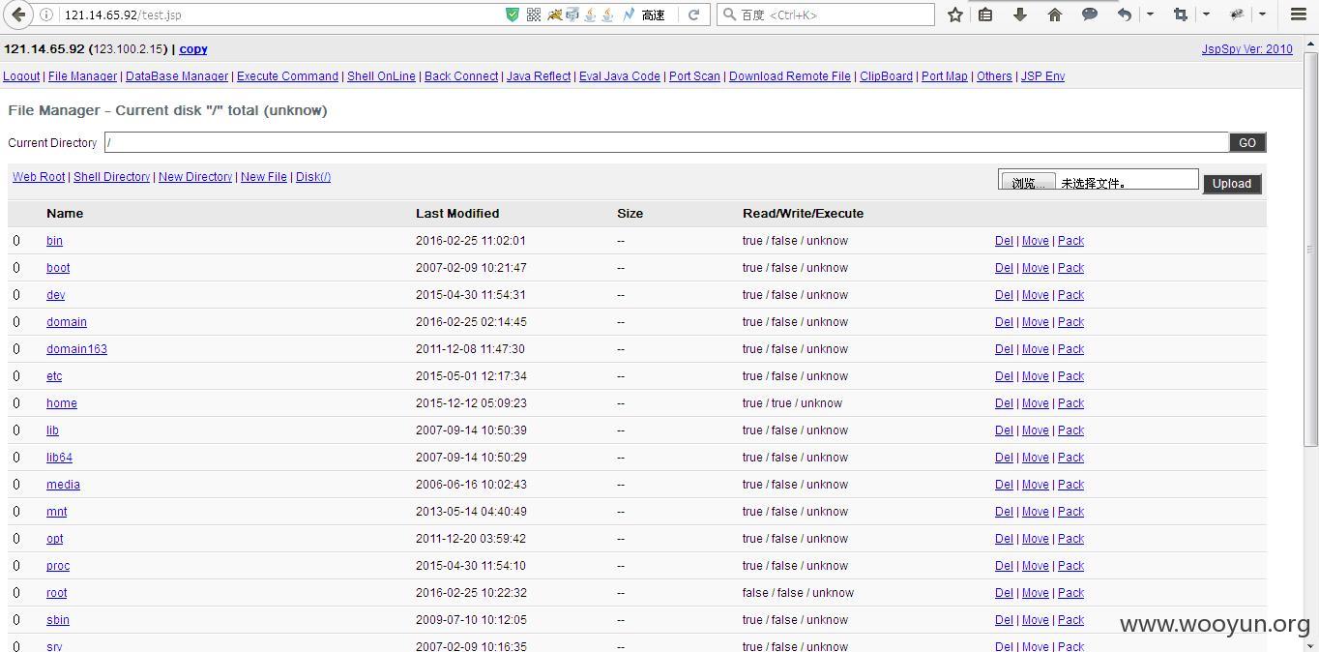Viewport: 1319px width, 652px height.
Task: Click the Upload button
Action: (1232, 184)
